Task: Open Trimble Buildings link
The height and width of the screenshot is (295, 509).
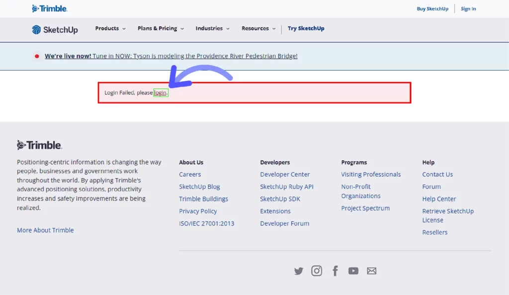Action: [203, 199]
